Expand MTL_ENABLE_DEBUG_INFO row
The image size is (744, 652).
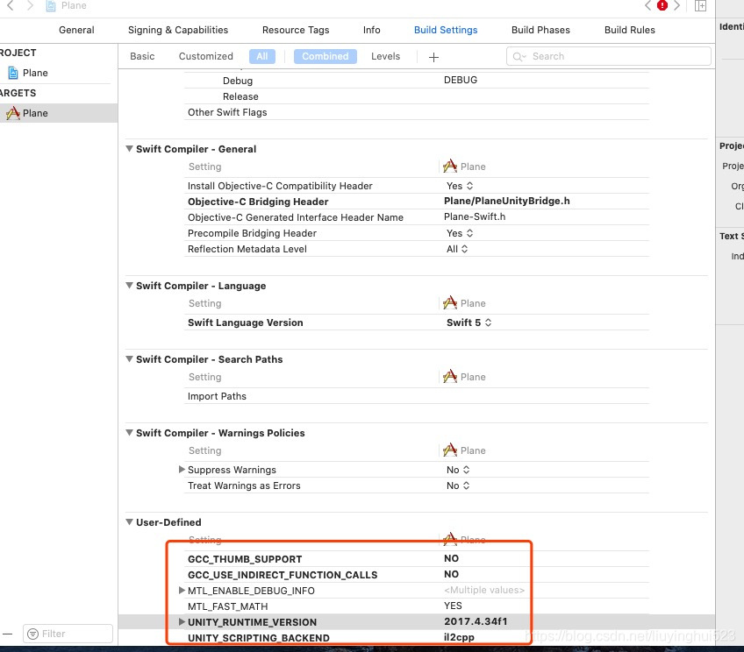click(182, 591)
